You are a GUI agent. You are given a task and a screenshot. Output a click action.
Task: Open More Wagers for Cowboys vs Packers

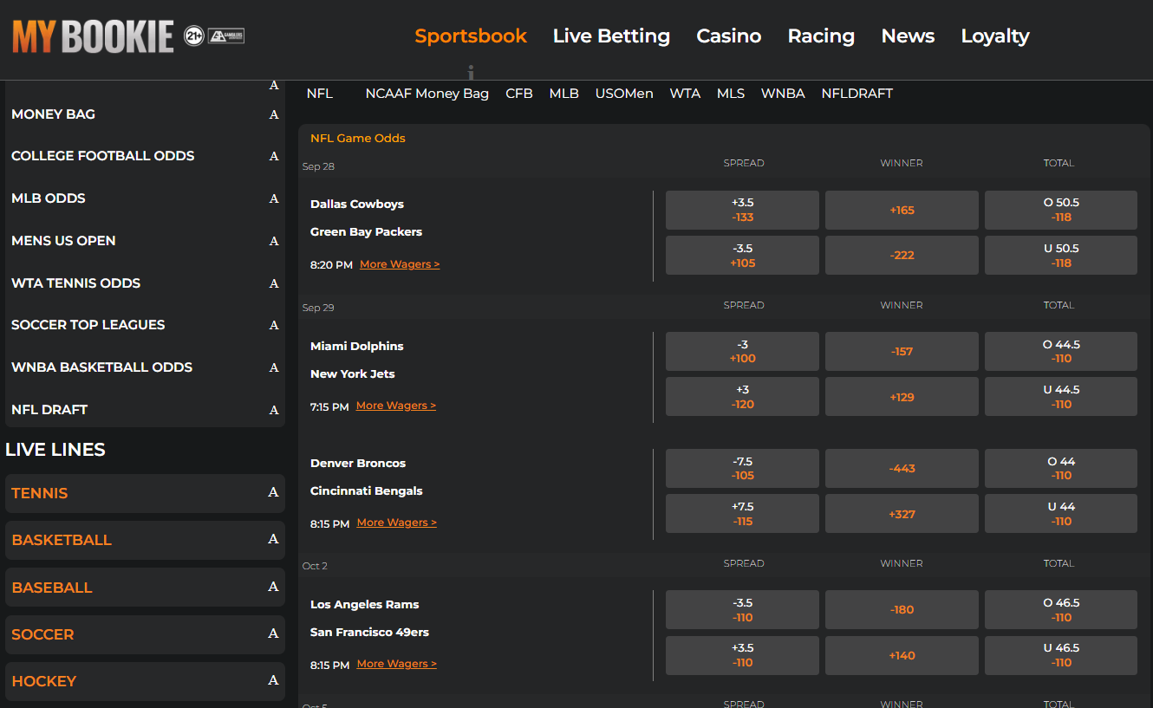400,263
